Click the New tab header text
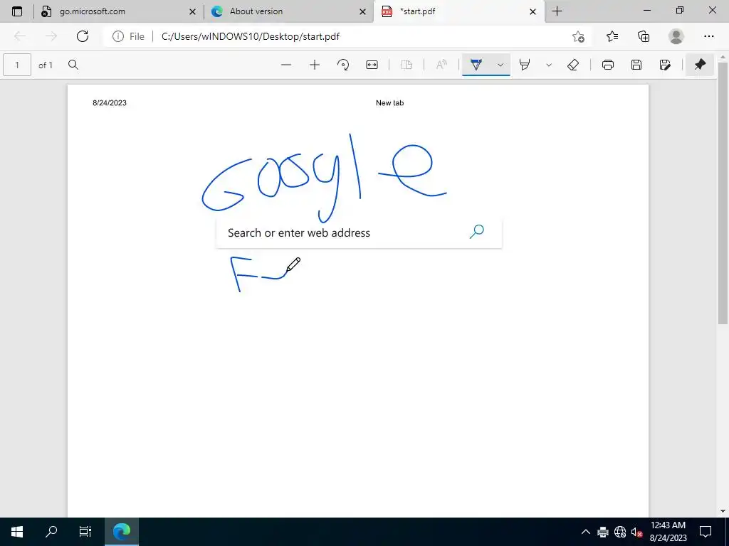Viewport: 729px width, 546px height. click(389, 103)
